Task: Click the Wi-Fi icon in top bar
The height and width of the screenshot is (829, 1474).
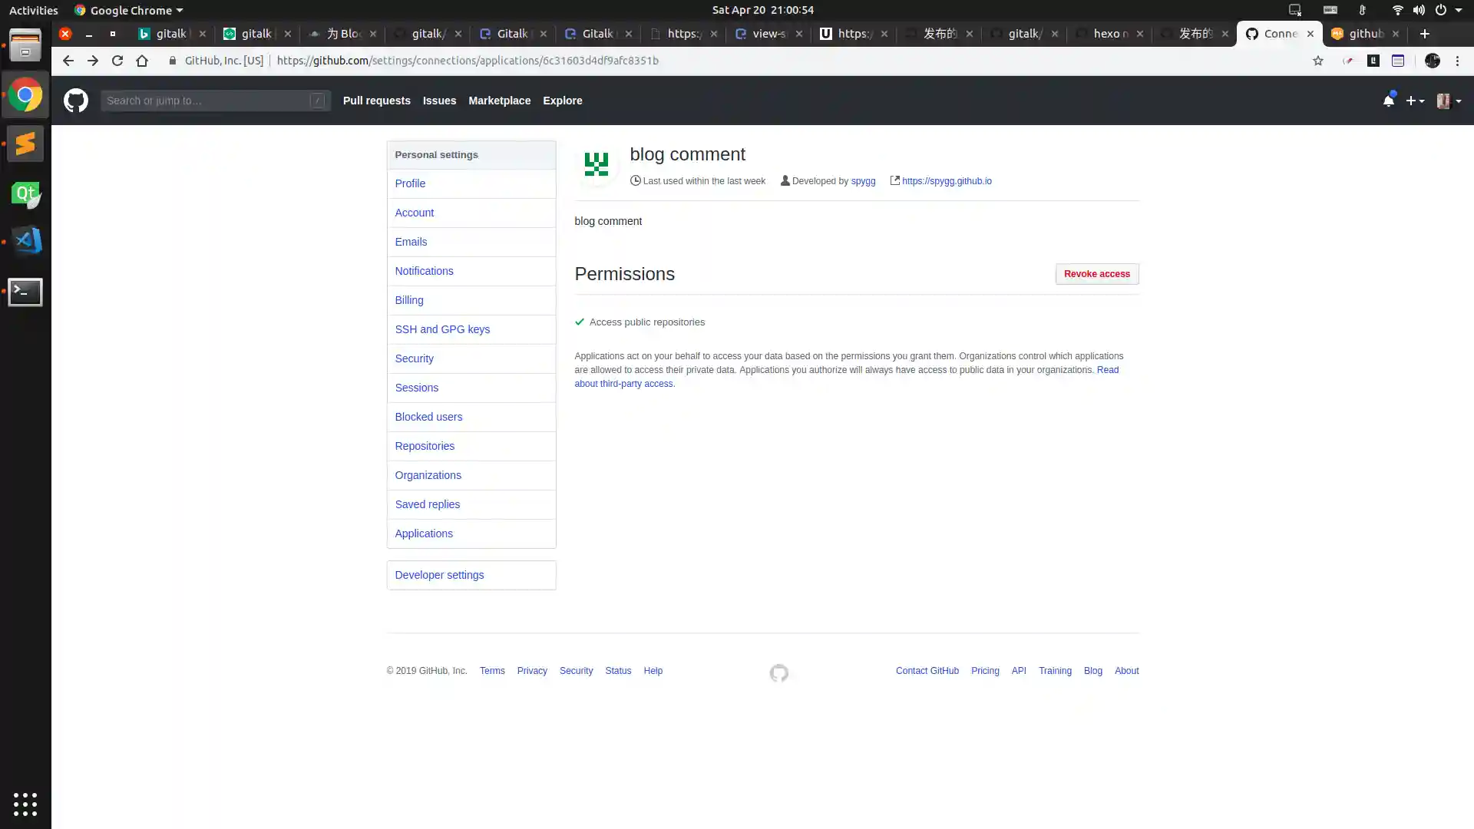Action: tap(1397, 10)
